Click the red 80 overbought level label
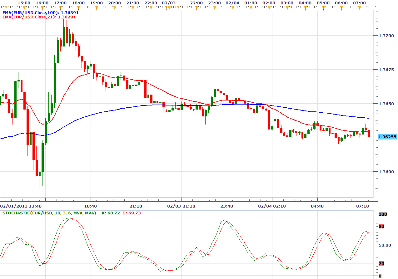398x279 pixels. pos(381,226)
